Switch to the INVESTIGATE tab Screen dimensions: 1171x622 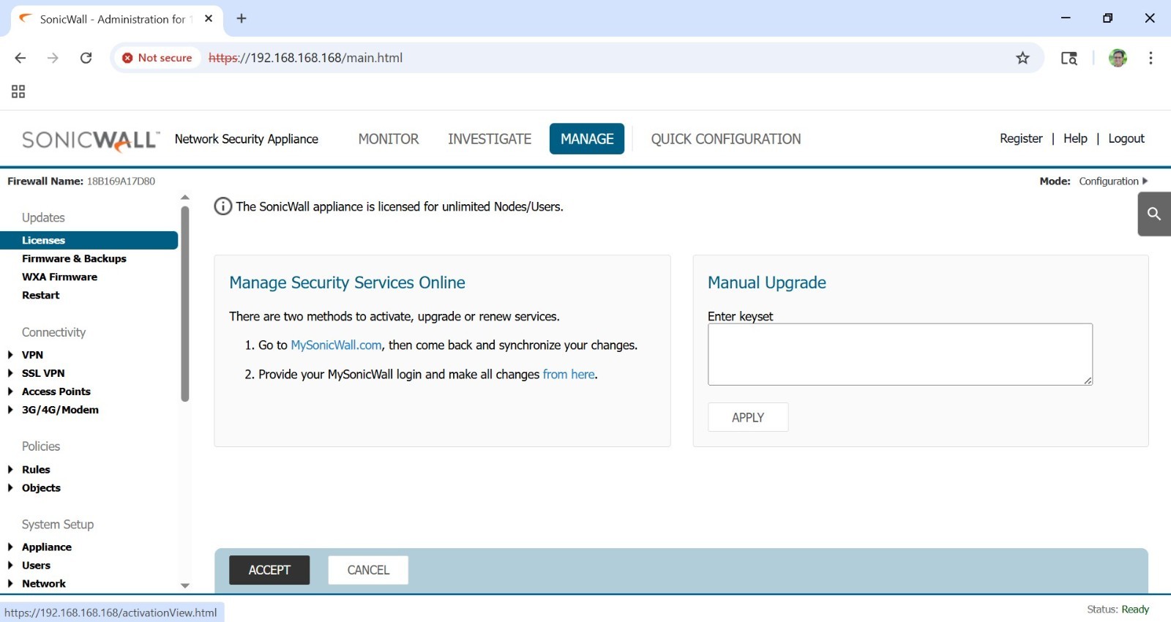pos(490,139)
